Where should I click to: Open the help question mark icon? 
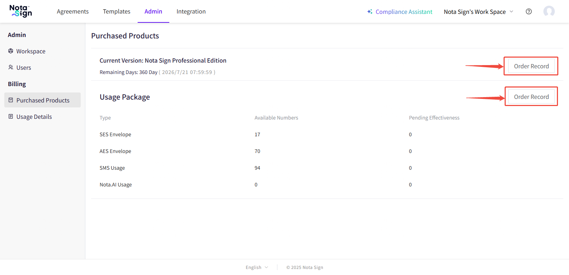pos(529,11)
